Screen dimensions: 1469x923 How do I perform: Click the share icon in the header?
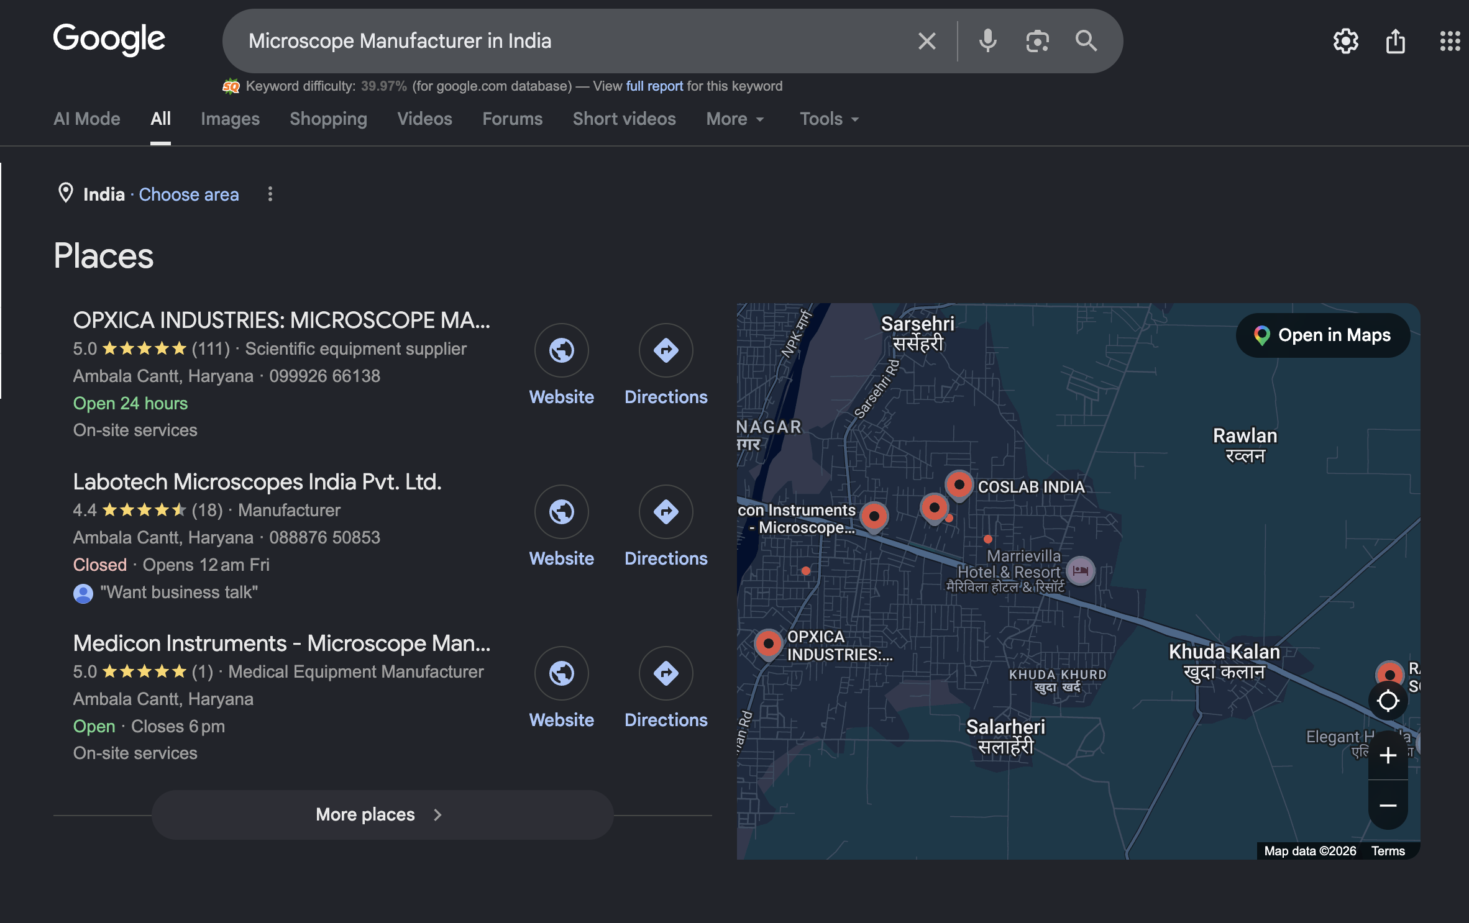(x=1396, y=41)
